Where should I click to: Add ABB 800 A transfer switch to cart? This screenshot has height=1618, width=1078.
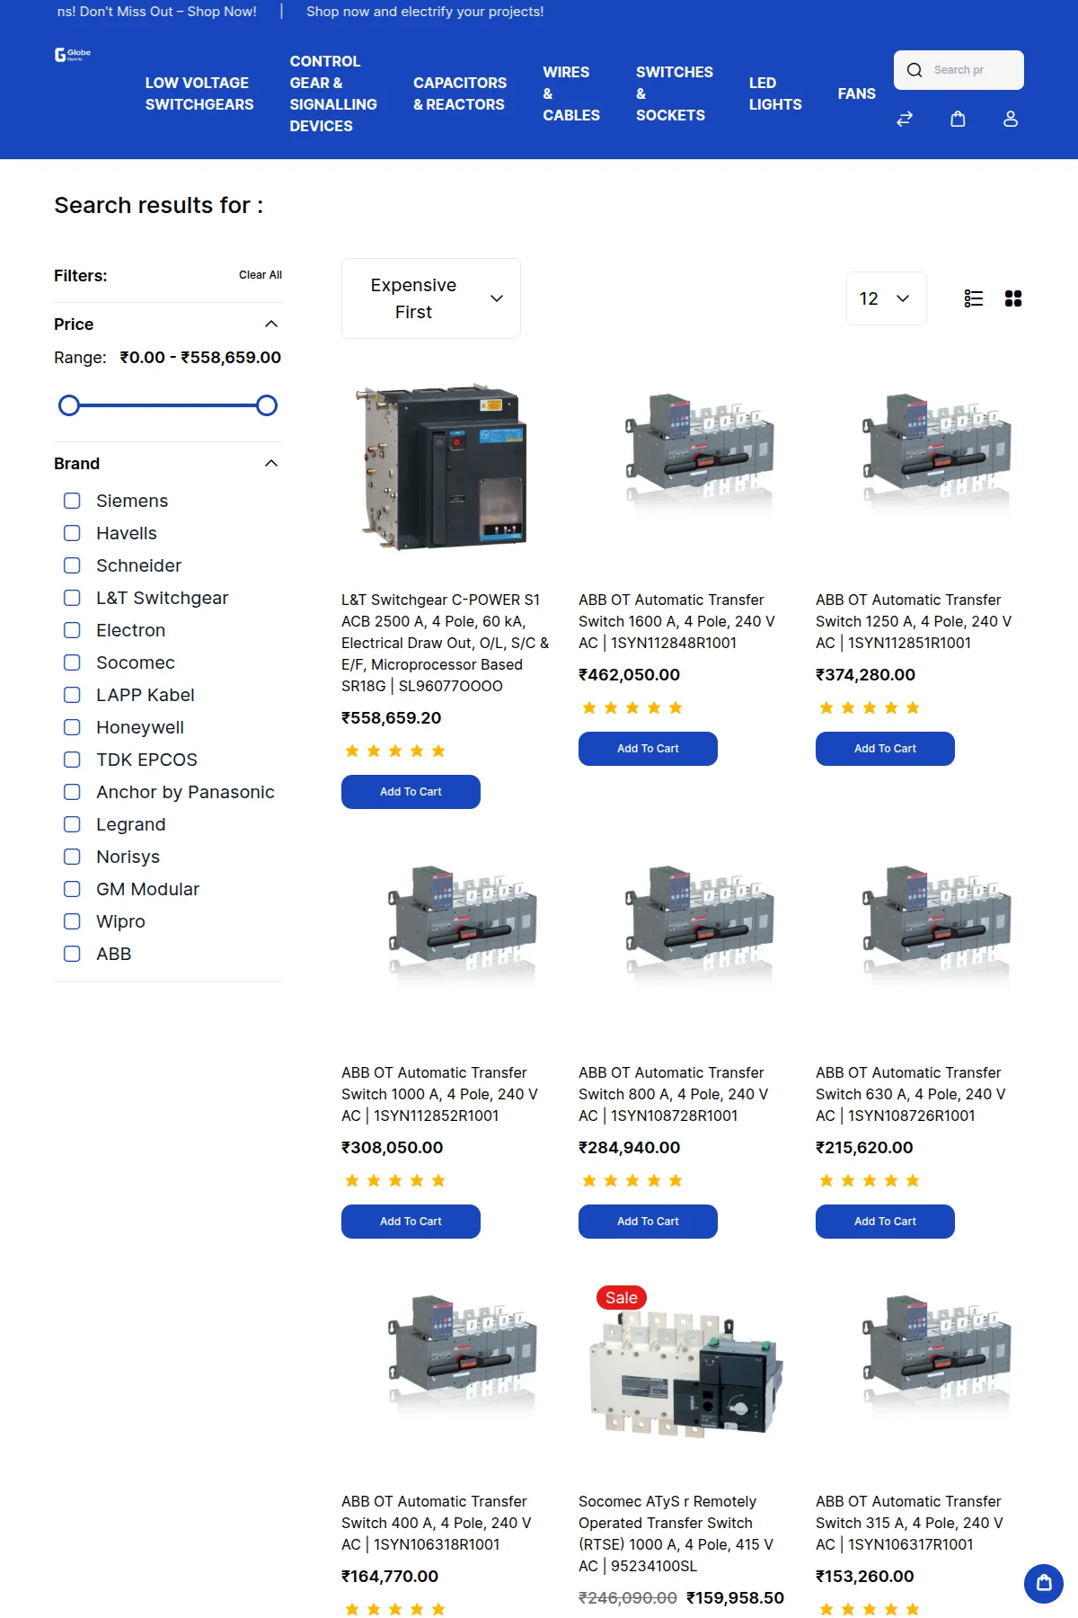point(648,1222)
